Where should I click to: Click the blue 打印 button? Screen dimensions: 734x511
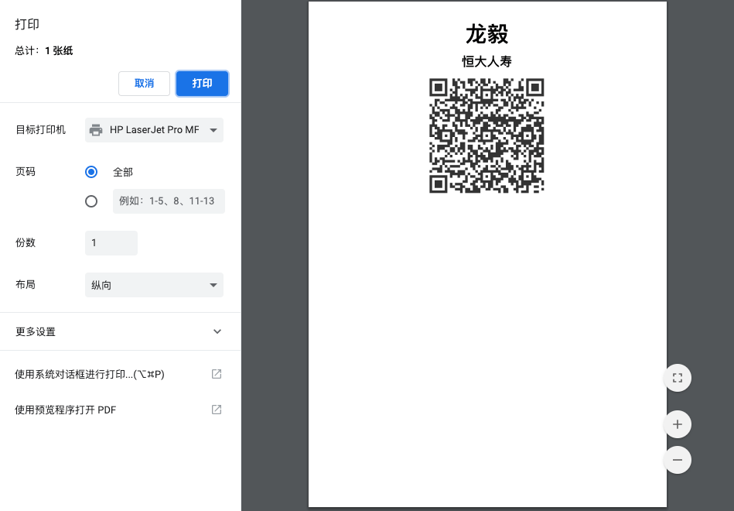tap(202, 84)
